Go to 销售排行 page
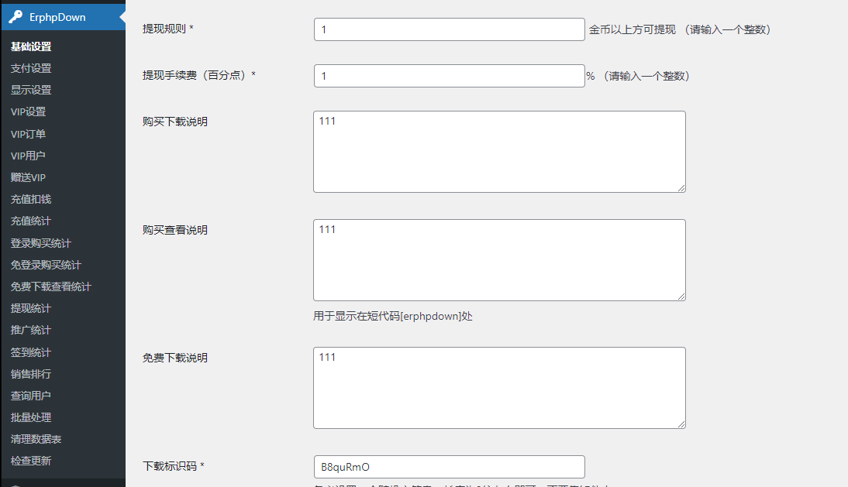 [x=31, y=374]
